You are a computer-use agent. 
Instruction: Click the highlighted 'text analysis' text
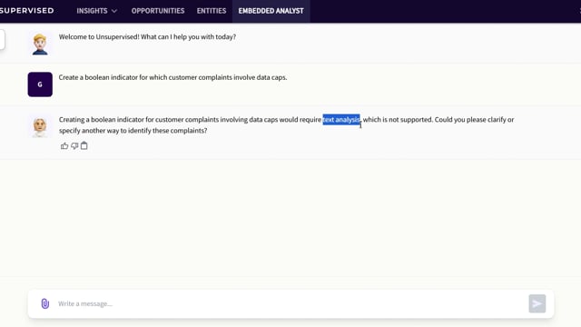[341, 119]
